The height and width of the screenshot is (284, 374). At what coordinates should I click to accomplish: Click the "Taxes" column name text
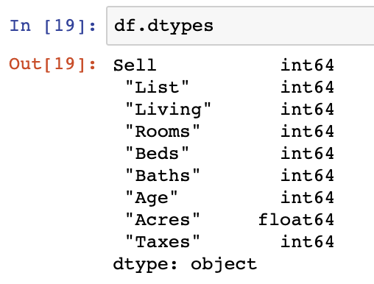click(x=163, y=241)
